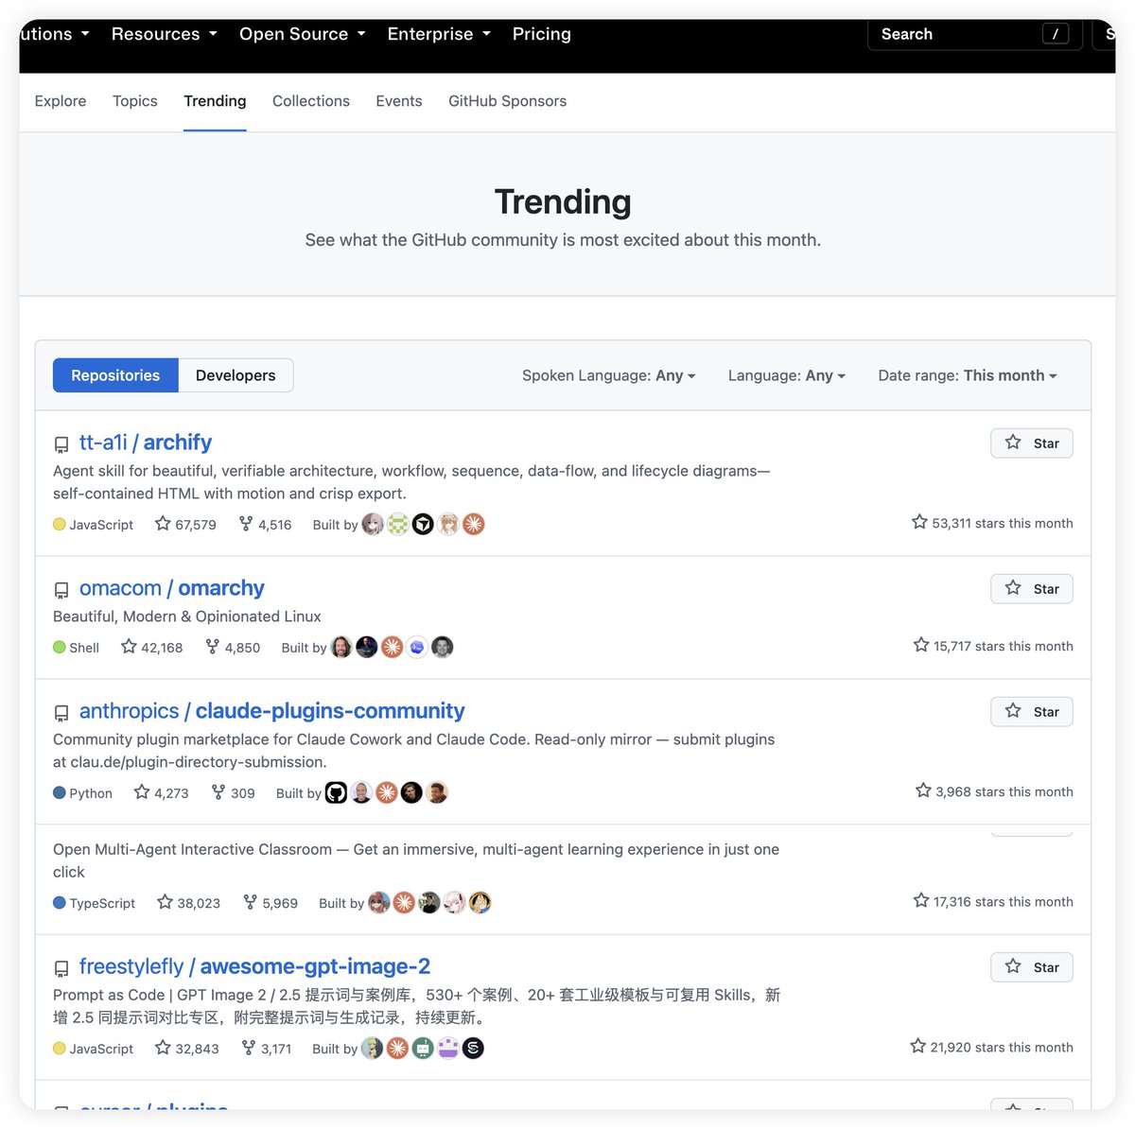View claude-plugins-community's 309 forks

tap(233, 792)
